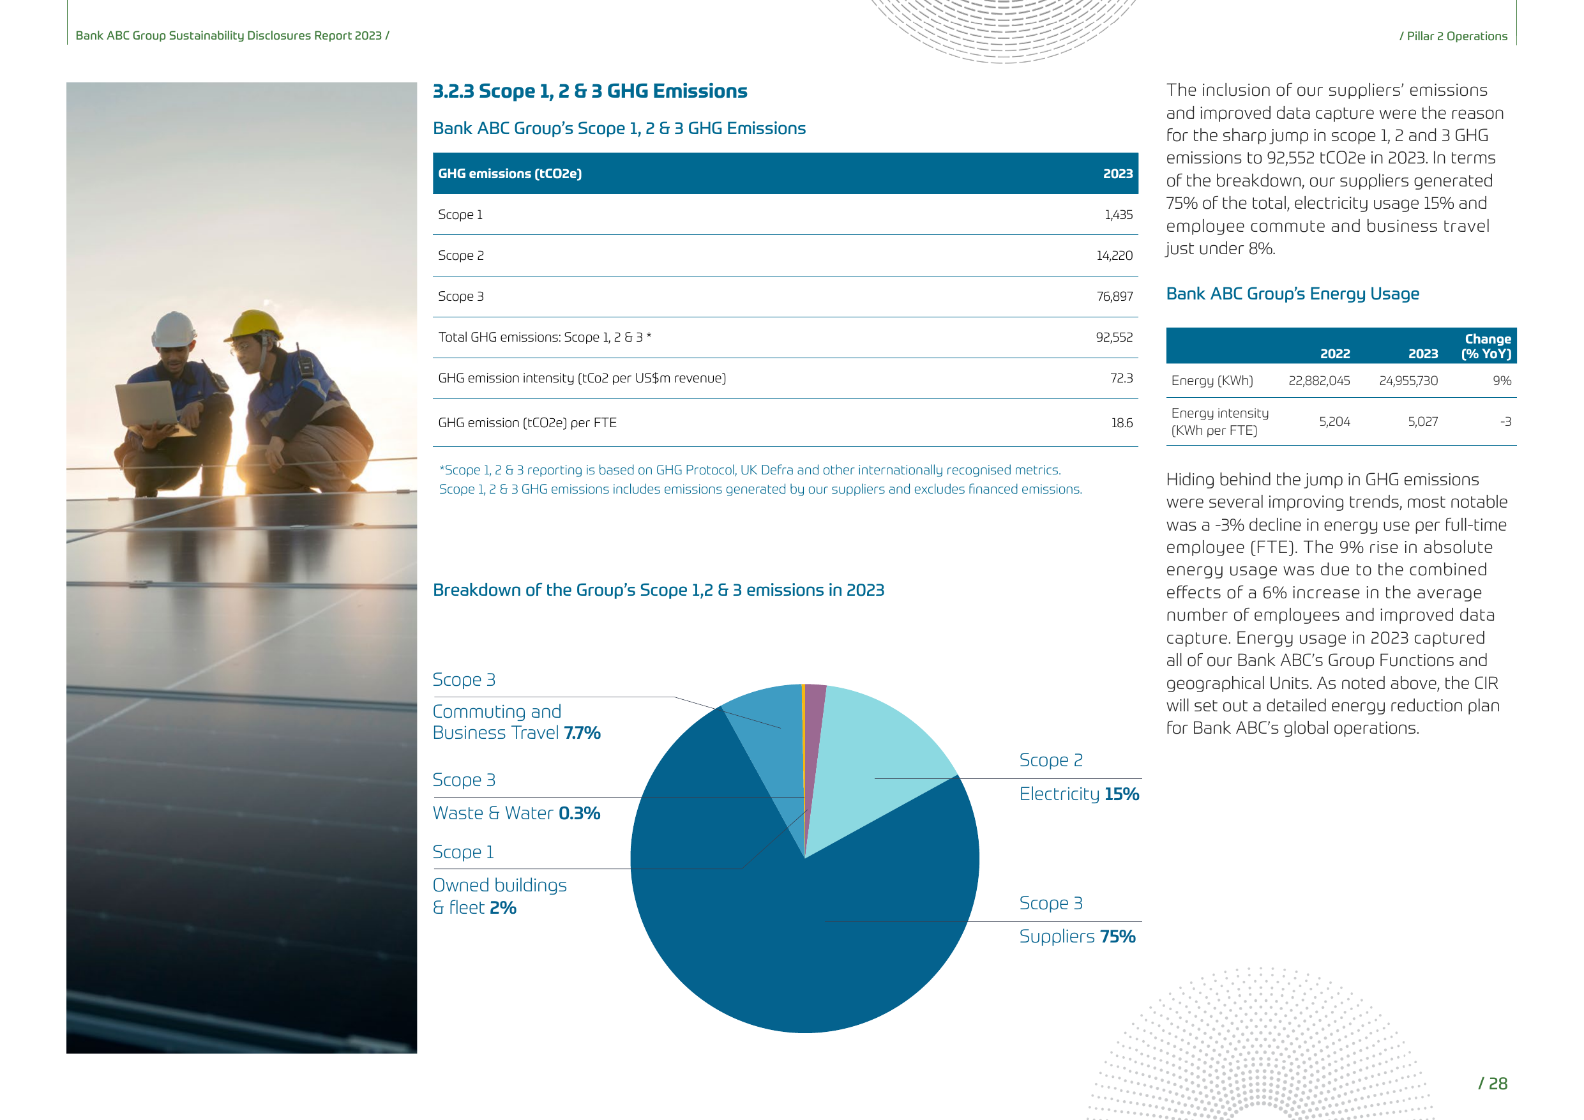The height and width of the screenshot is (1120, 1584).
Task: Click the page number '/ 28'
Action: coord(1493,1084)
